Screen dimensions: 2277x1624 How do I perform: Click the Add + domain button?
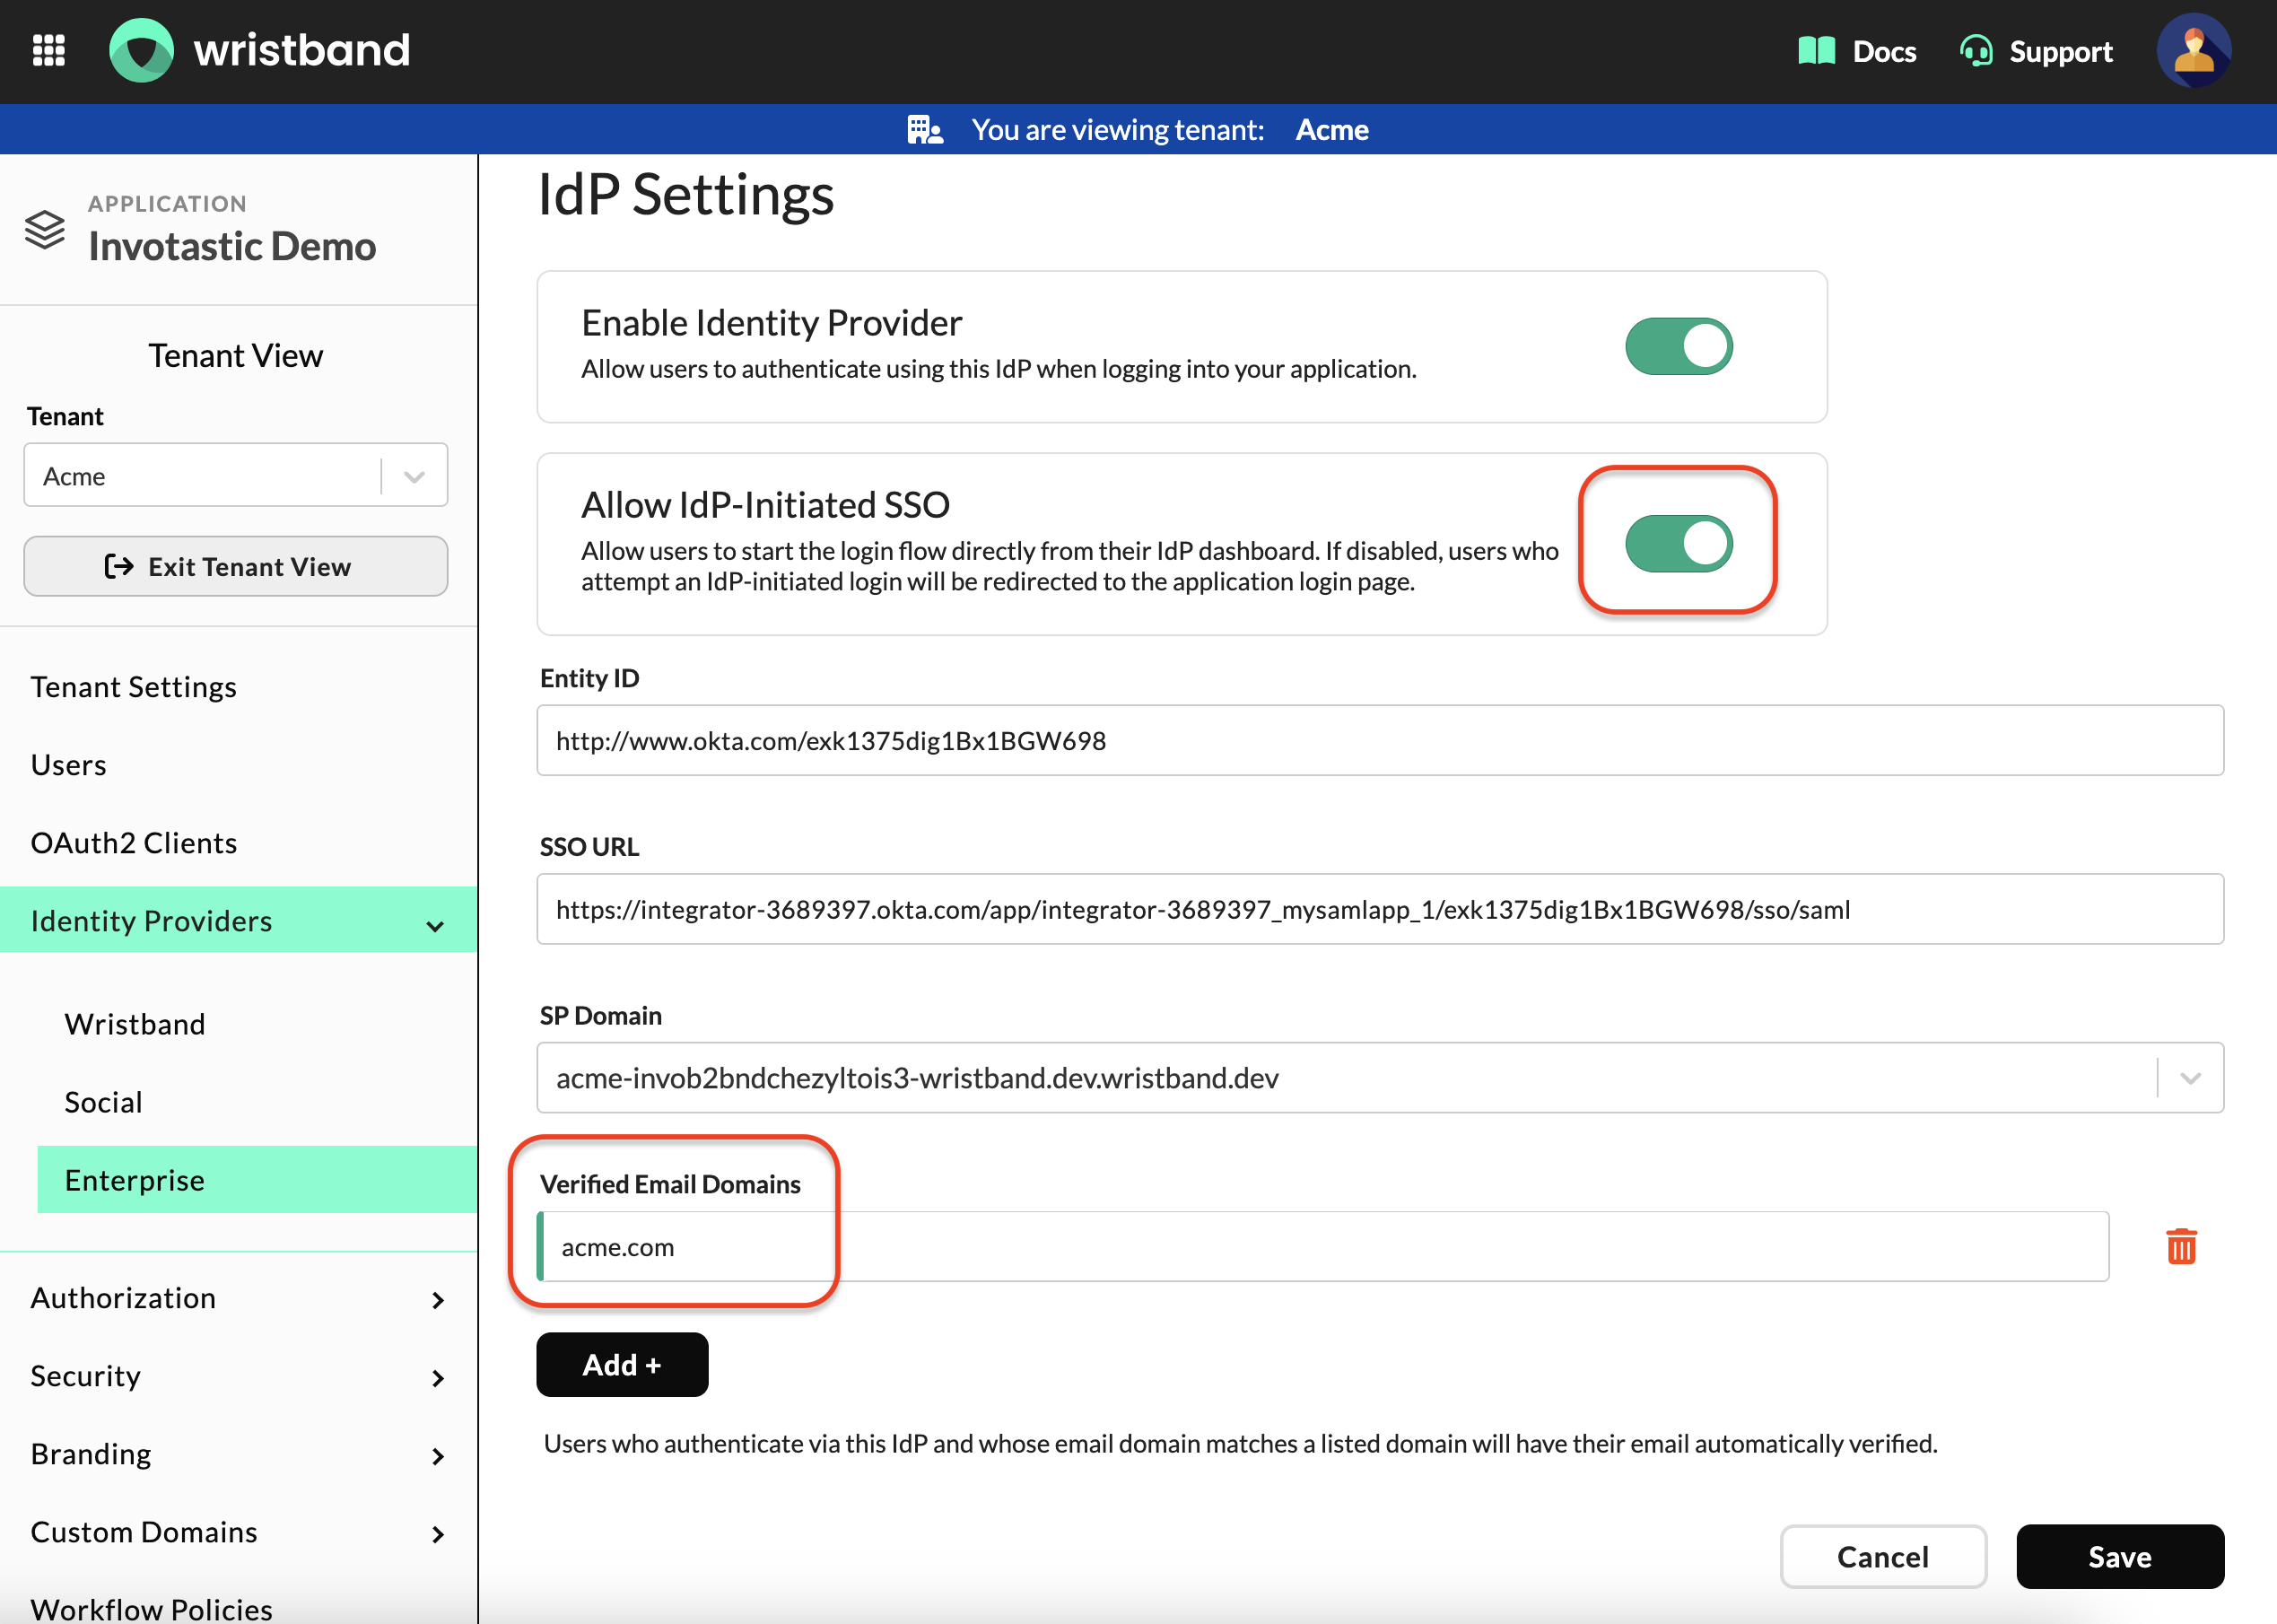tap(622, 1364)
